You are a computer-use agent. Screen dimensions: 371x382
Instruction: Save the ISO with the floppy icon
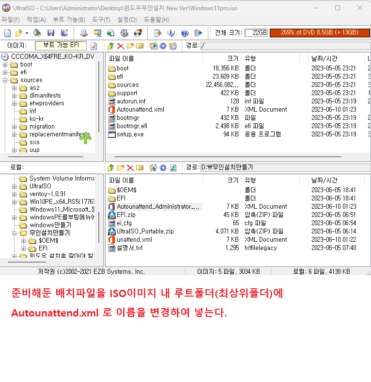click(x=51, y=33)
